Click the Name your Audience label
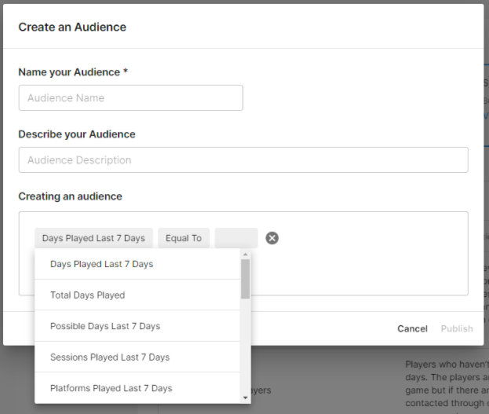Image resolution: width=489 pixels, height=414 pixels. 73,72
